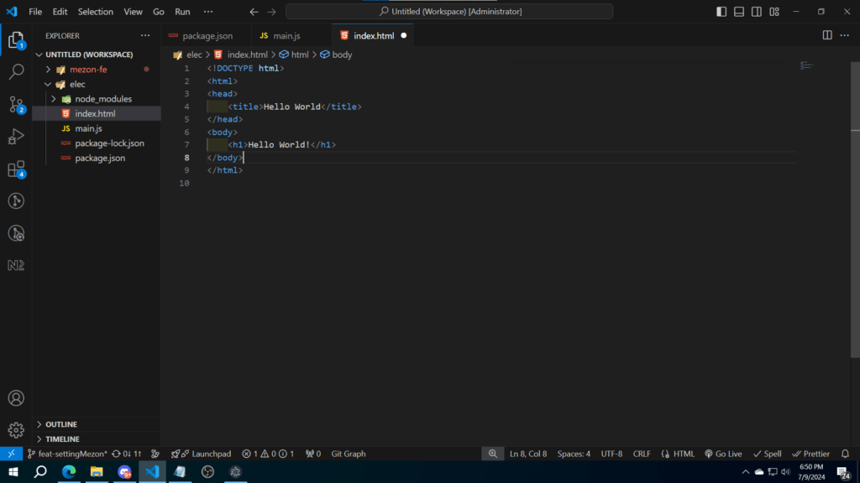Image resolution: width=860 pixels, height=483 pixels.
Task: Open the Explorer view in activity bar
Action: pyautogui.click(x=16, y=40)
